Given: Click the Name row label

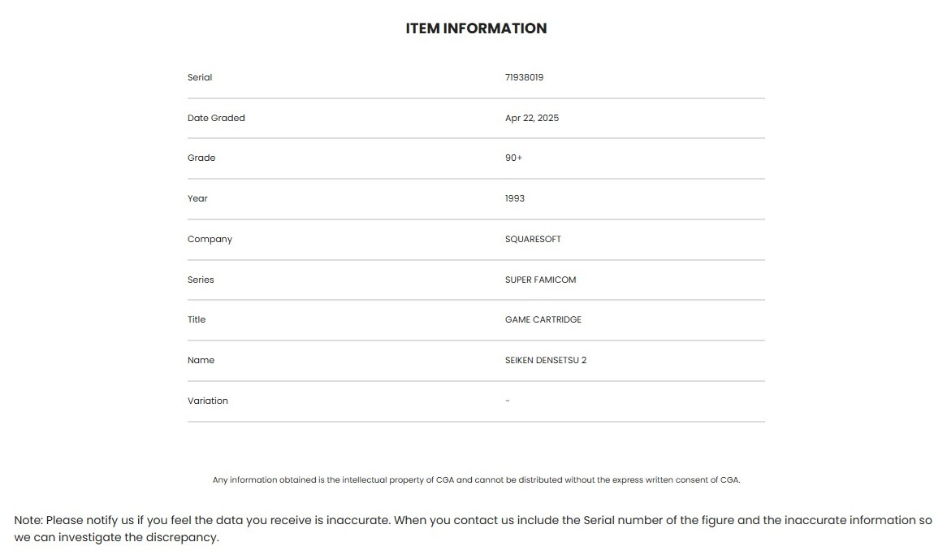Looking at the screenshot, I should click(x=201, y=360).
